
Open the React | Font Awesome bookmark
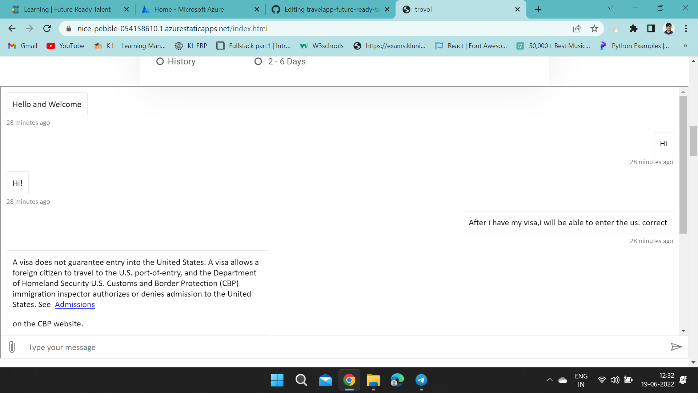[471, 46]
